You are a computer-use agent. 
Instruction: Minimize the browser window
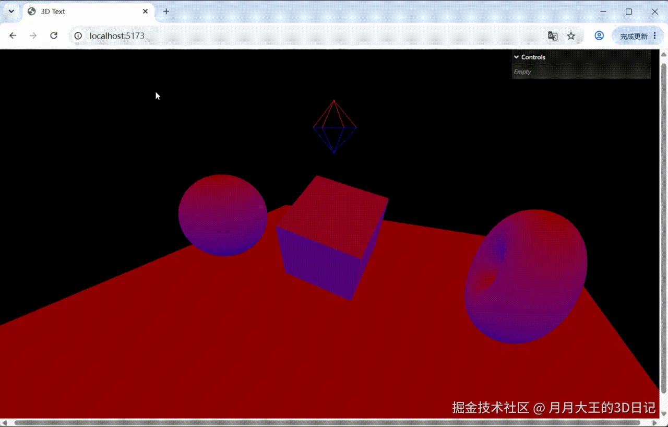pyautogui.click(x=604, y=11)
